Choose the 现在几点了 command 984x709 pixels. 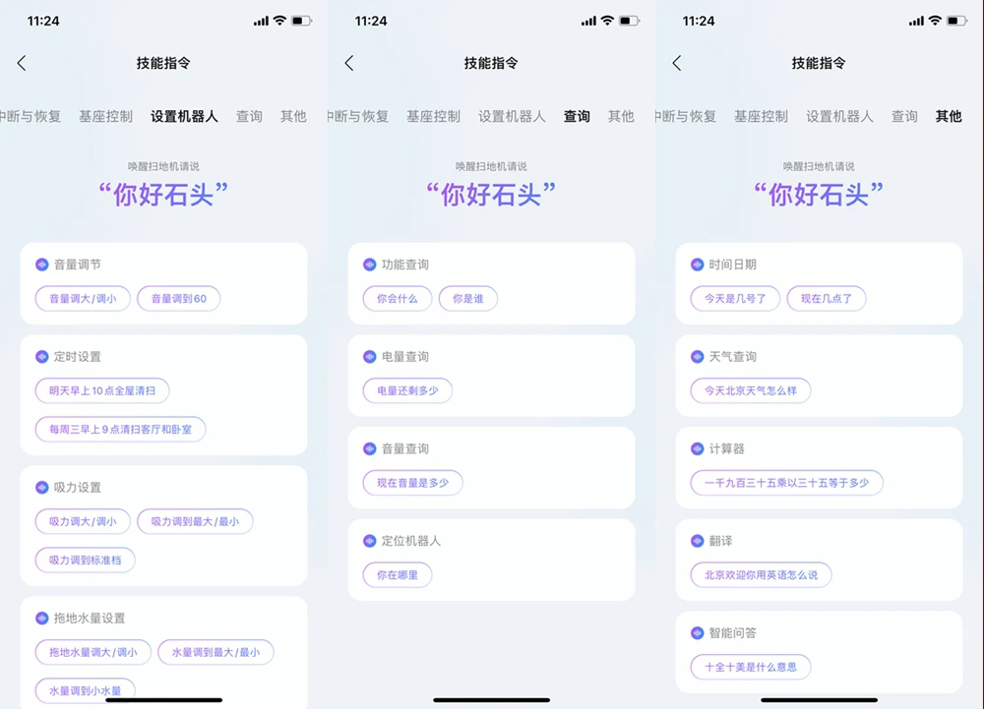(827, 299)
